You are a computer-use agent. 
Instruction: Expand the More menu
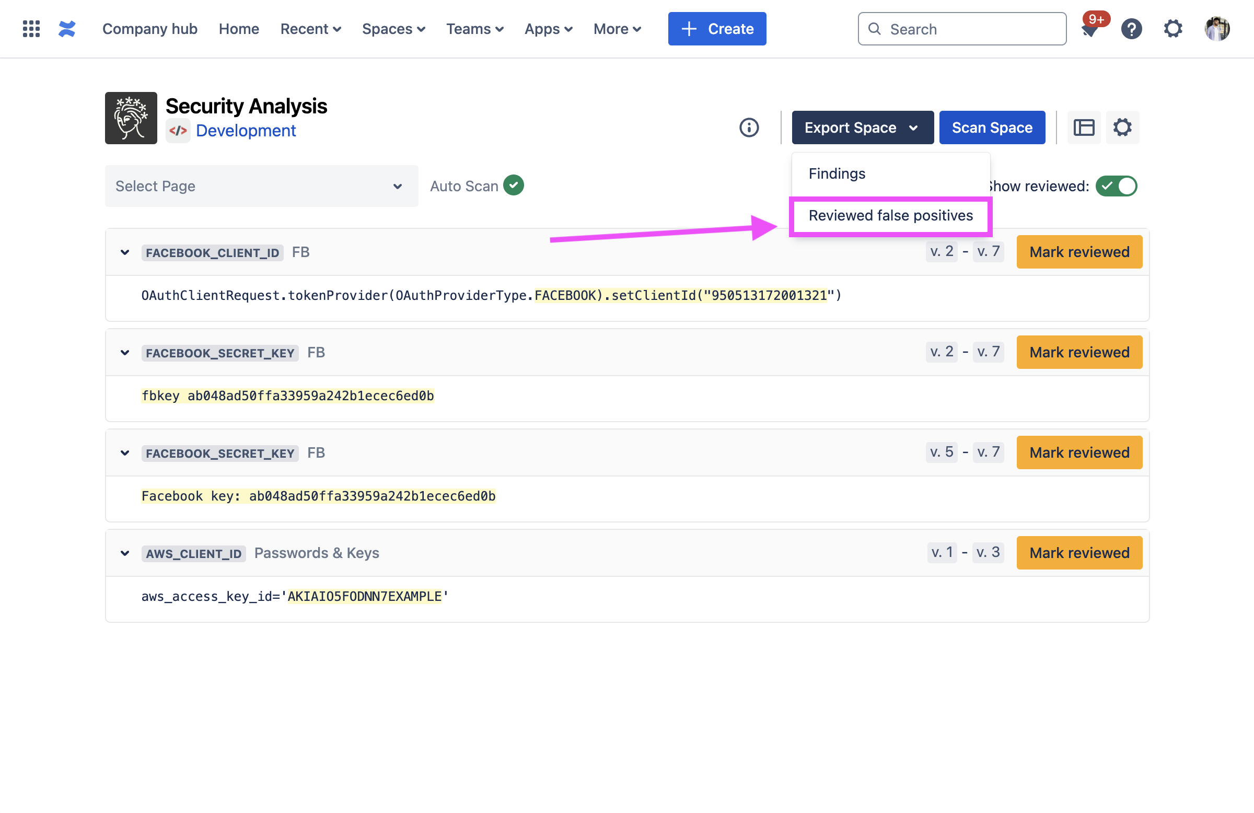pos(617,29)
